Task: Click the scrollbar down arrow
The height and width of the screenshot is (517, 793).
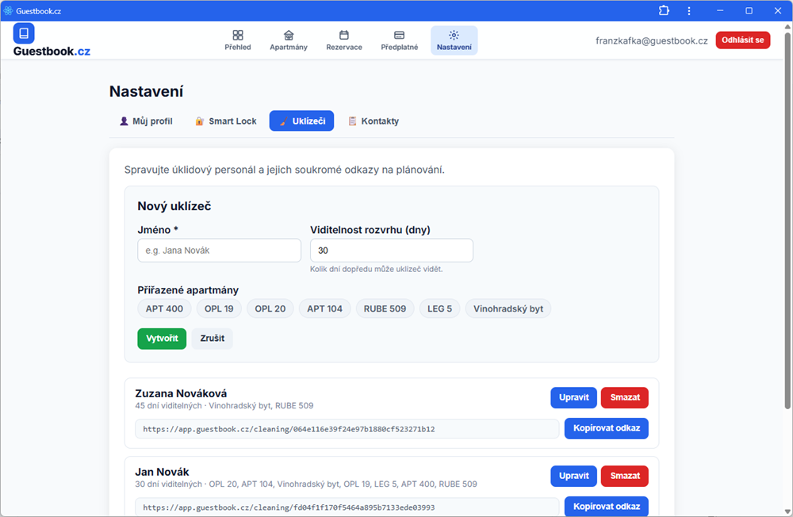Action: tap(787, 511)
